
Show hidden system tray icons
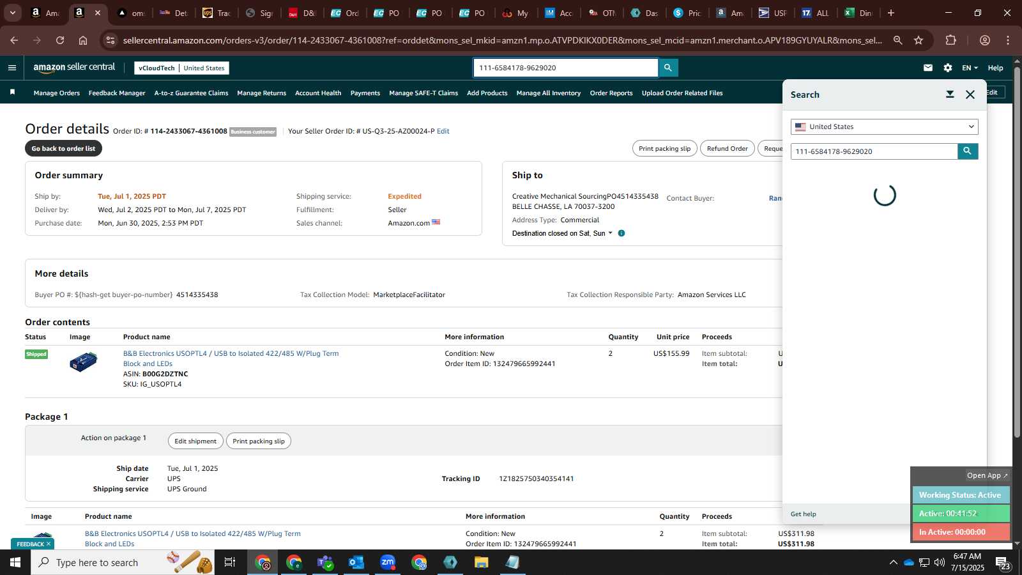click(x=893, y=562)
